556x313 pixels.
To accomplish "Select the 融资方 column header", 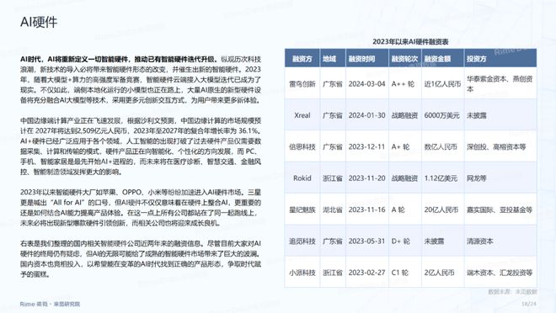I will [x=302, y=58].
